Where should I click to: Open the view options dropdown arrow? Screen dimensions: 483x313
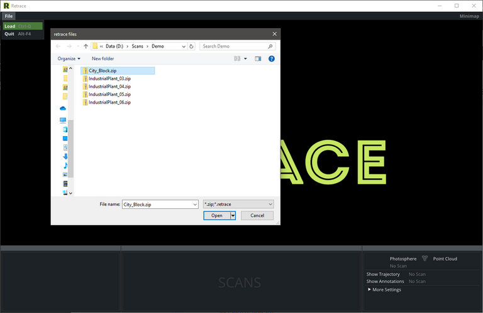pos(245,58)
